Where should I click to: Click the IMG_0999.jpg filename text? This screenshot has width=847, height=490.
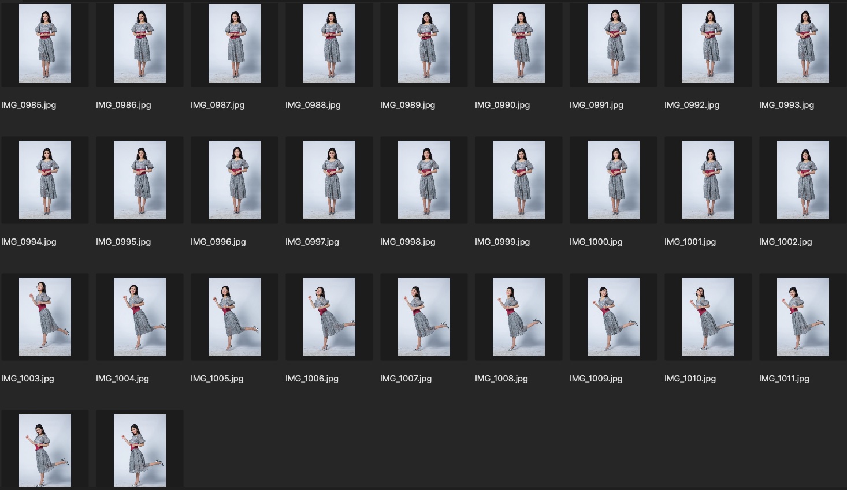pyautogui.click(x=502, y=242)
